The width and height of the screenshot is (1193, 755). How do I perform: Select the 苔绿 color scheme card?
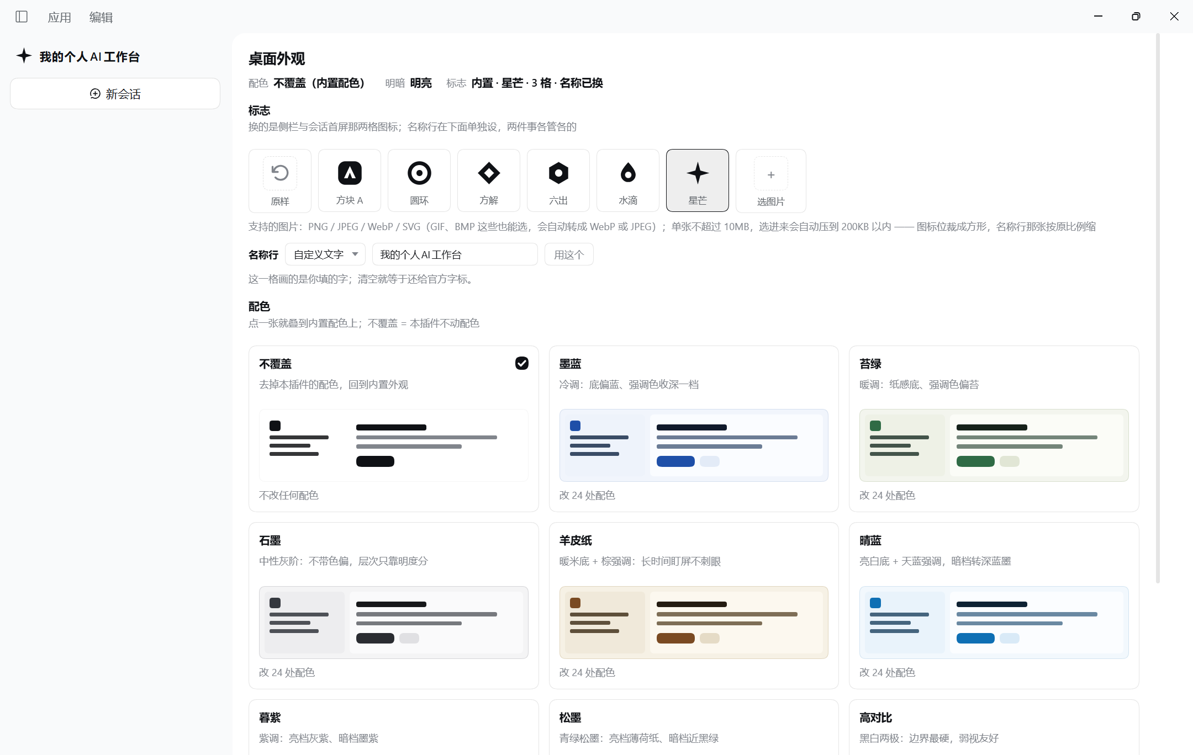[994, 429]
